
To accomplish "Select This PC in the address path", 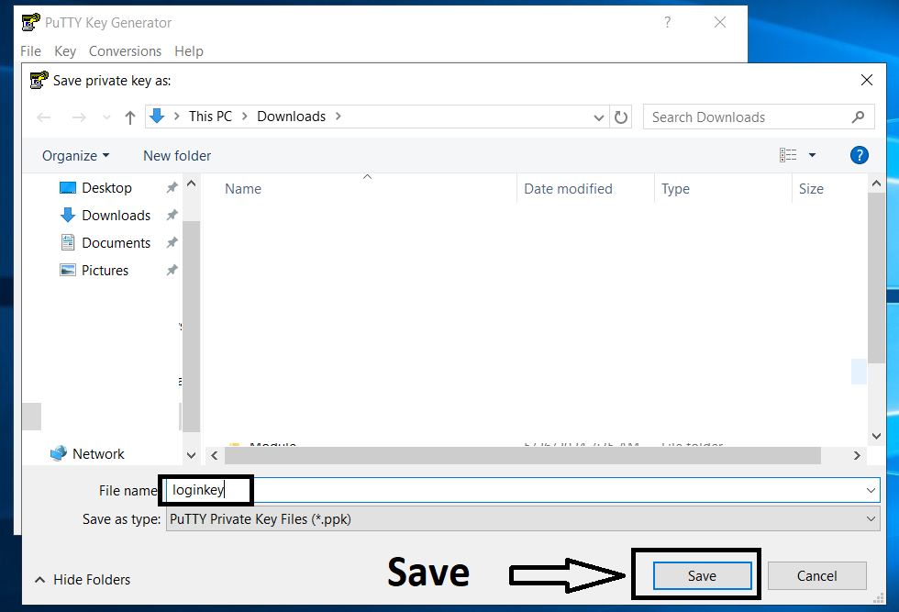I will pos(210,117).
